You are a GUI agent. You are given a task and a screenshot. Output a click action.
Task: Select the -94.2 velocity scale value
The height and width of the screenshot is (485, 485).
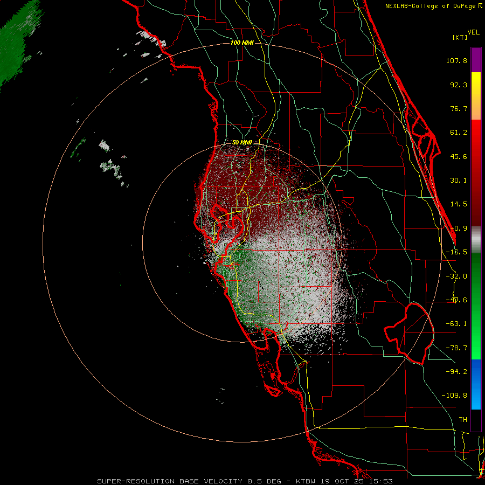pyautogui.click(x=456, y=371)
